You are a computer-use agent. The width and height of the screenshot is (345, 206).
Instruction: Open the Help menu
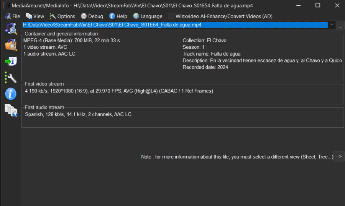coord(118,16)
